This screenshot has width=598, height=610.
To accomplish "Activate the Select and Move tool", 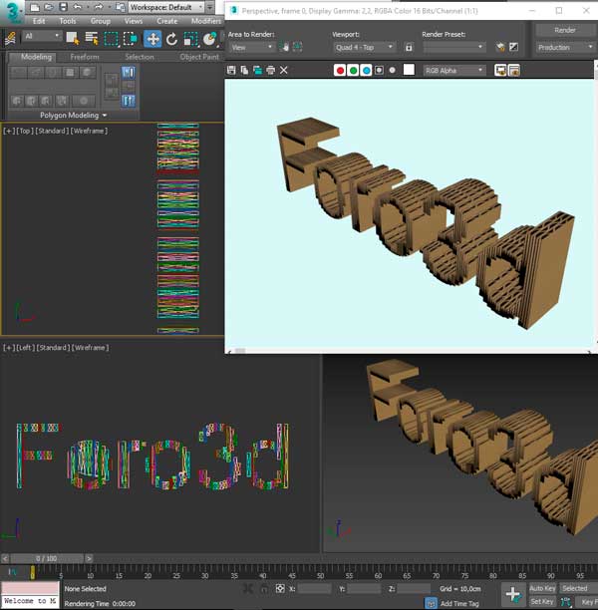I will click(152, 39).
